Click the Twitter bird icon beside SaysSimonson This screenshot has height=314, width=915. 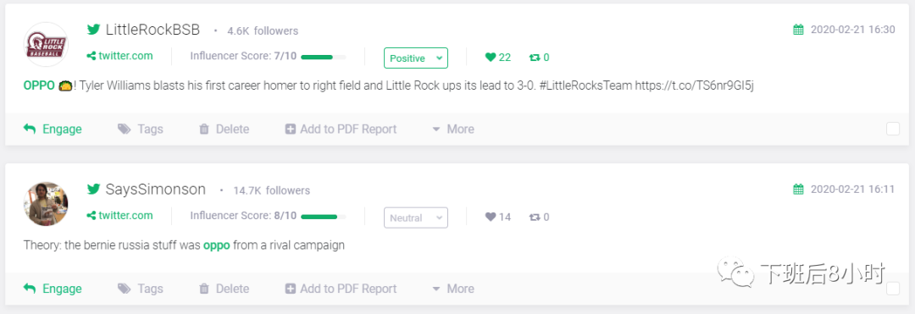(x=93, y=189)
